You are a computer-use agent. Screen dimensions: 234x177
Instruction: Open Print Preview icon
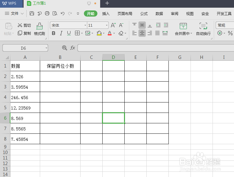55,13
